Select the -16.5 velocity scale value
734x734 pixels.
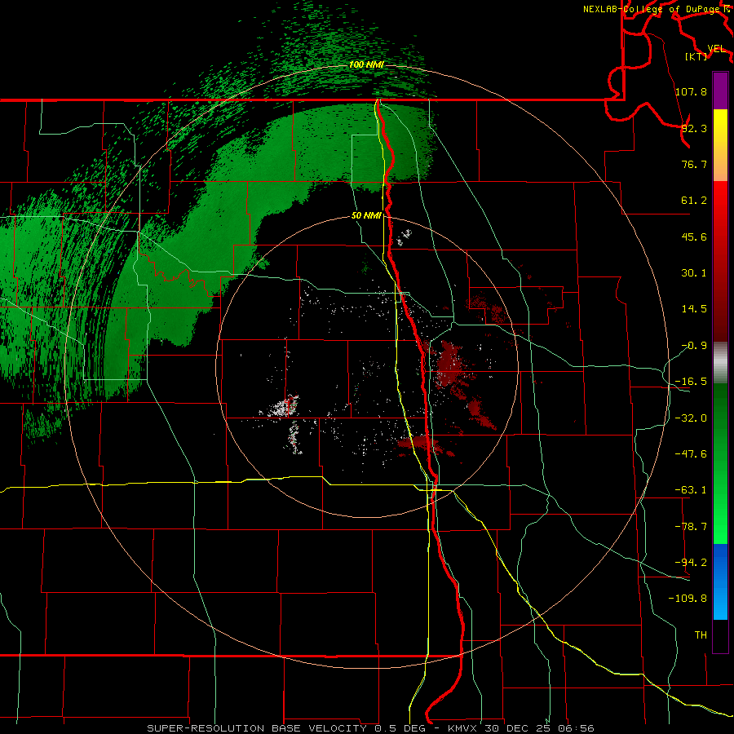[x=691, y=382]
